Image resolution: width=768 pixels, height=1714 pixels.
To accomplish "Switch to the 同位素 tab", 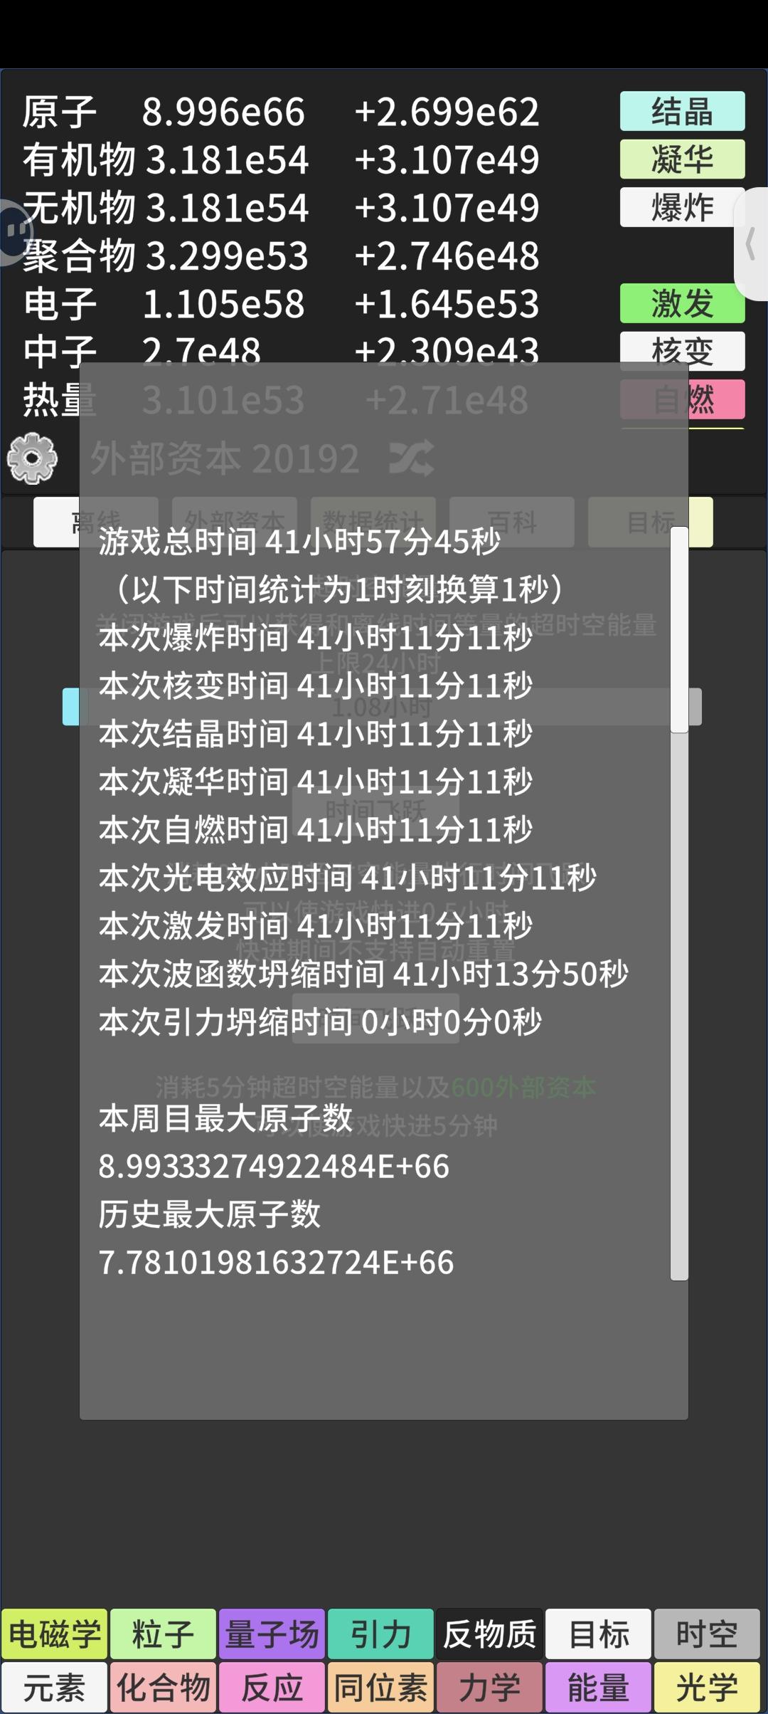I will 381,1688.
